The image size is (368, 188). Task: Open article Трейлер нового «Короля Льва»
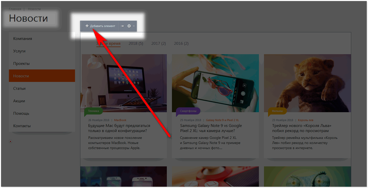pos(302,128)
